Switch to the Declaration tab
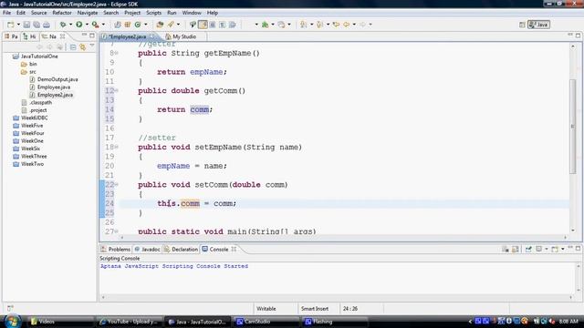The height and width of the screenshot is (328, 584). 181,249
